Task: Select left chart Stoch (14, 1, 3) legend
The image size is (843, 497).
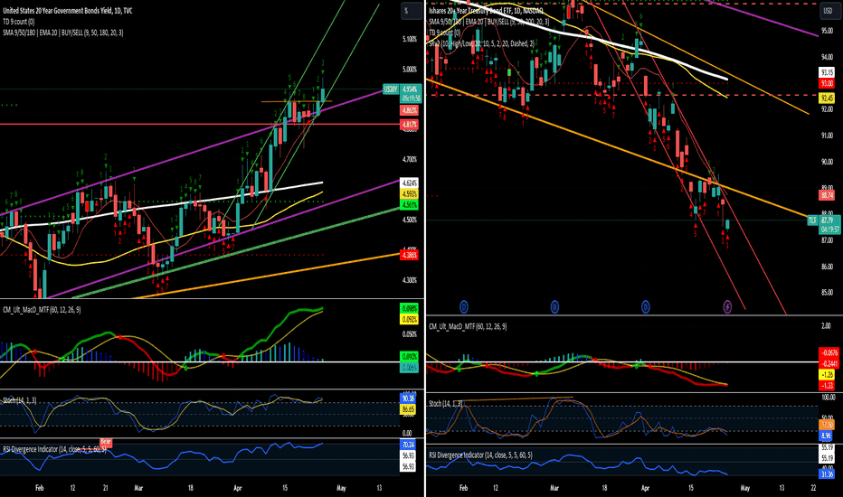Action: [20, 400]
